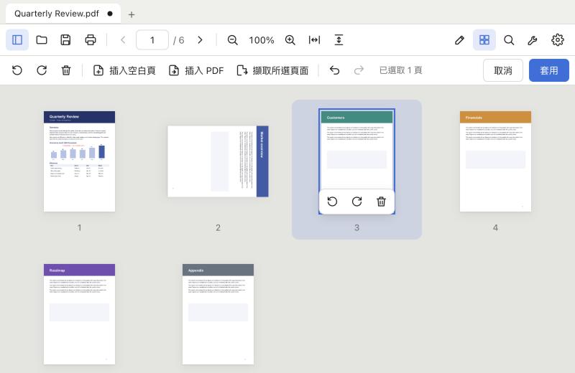Open search with the magnifier icon

[509, 40]
